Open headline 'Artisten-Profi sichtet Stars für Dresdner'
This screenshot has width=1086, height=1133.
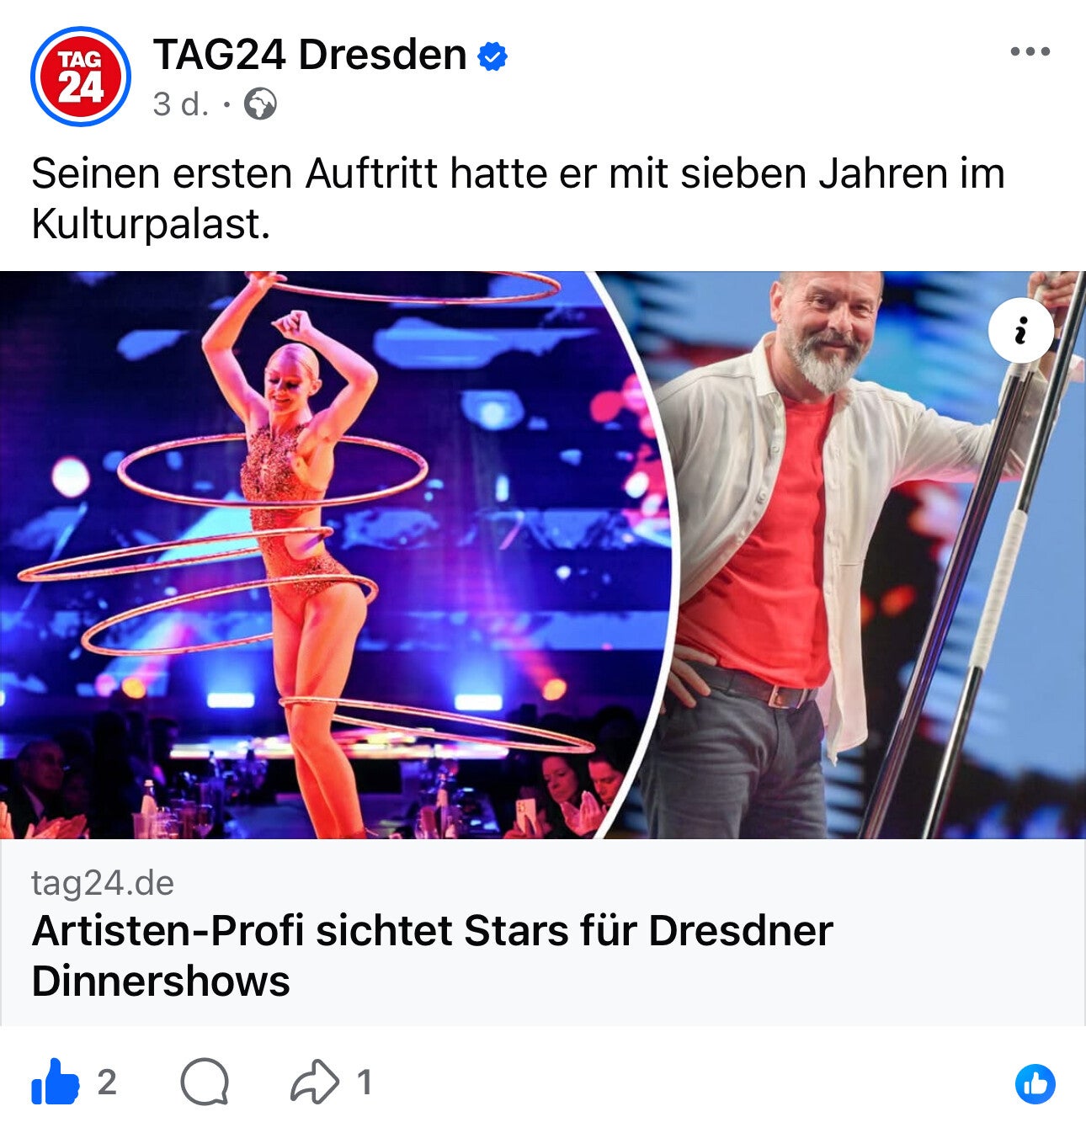[x=432, y=931]
